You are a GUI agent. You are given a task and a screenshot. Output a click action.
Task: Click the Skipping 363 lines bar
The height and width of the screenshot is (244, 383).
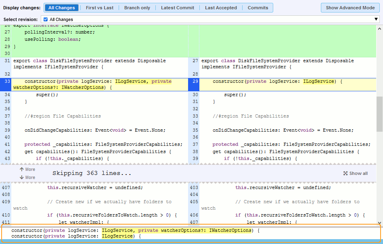(92, 173)
